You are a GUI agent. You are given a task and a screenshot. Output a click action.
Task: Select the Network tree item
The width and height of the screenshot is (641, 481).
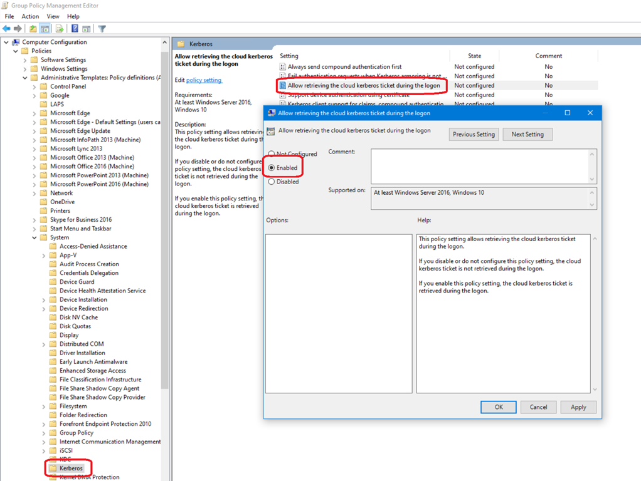point(61,193)
